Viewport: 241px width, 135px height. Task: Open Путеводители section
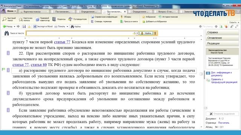(78, 19)
